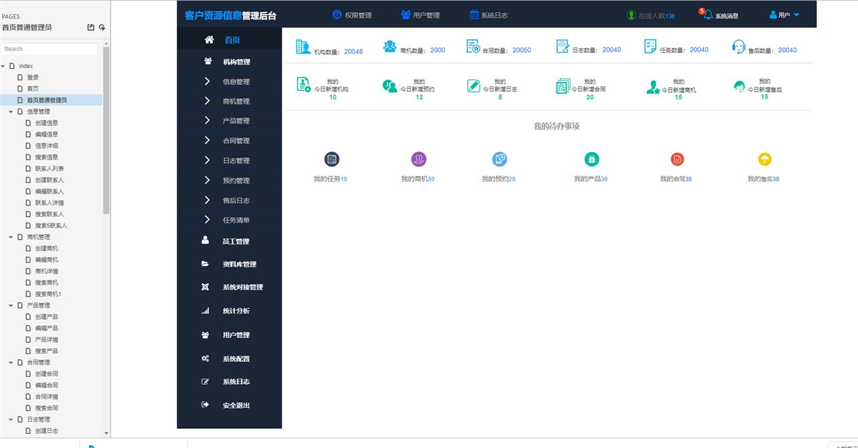Screen dimensions: 858x448
Task: Expand the 商机管理 chevron in dark sidebar
Action: coord(207,100)
